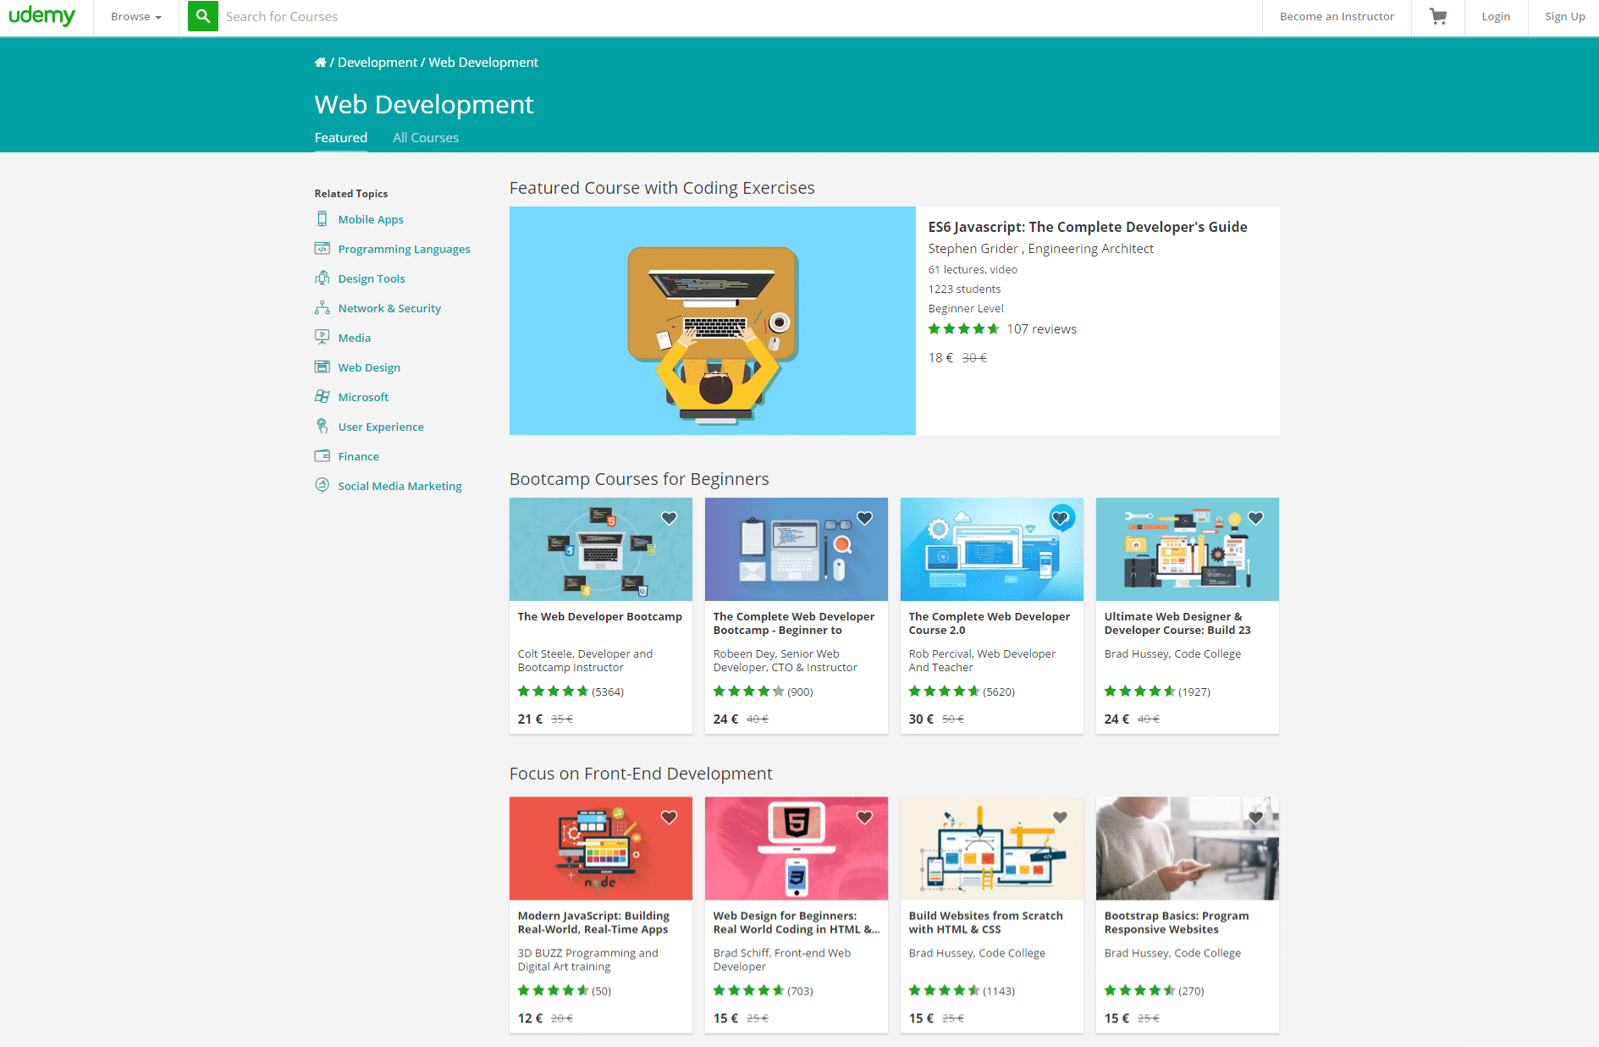Viewport: 1599px width, 1047px height.
Task: Click the Login button
Action: click(1495, 17)
